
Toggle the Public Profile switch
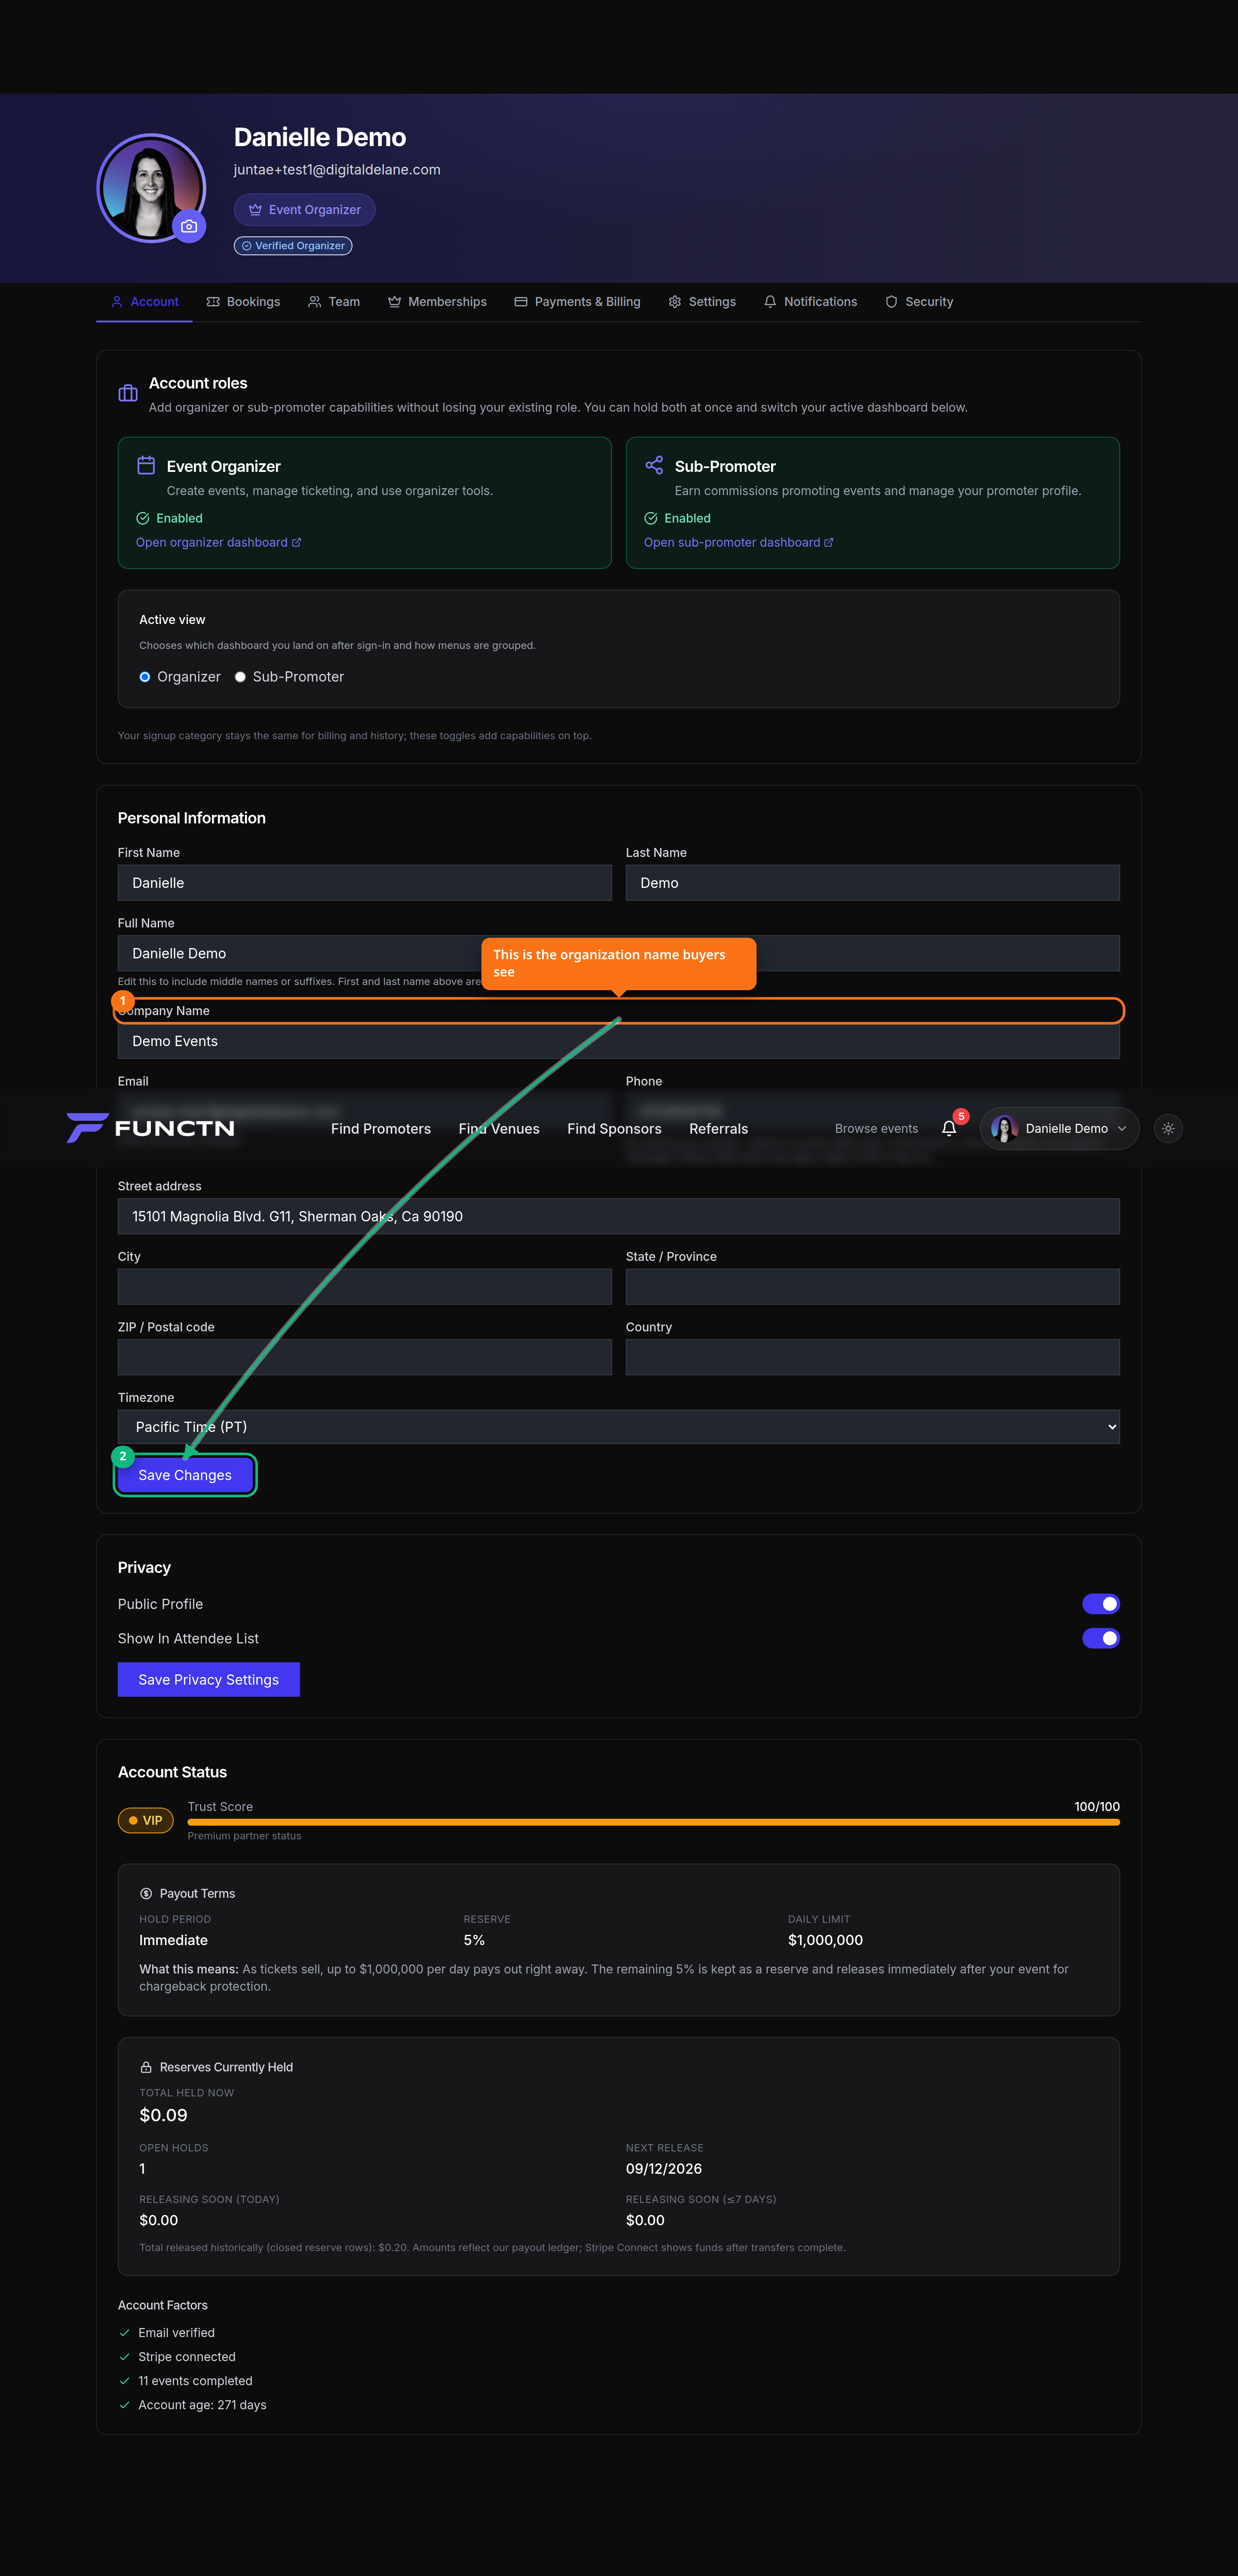tap(1101, 1604)
